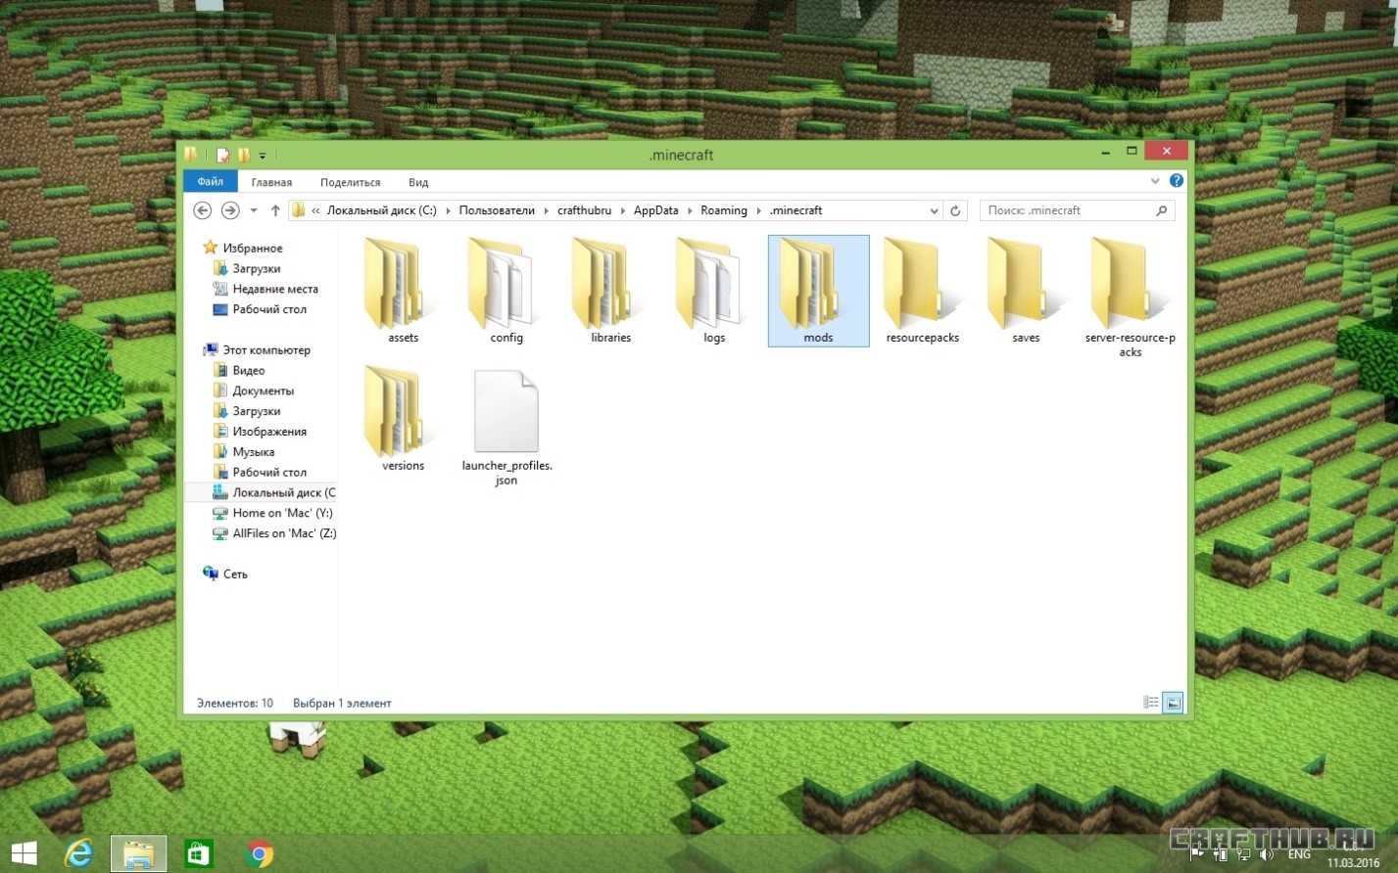Jump to Пользователи in breadcrumb path

[497, 210]
